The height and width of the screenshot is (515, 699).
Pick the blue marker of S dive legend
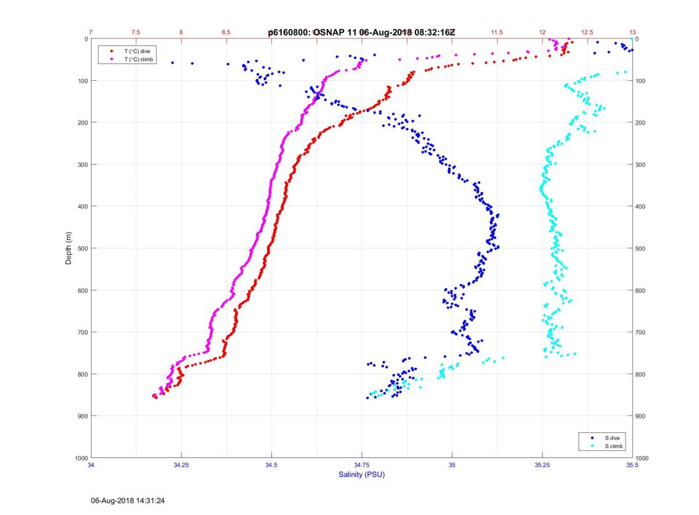[592, 437]
